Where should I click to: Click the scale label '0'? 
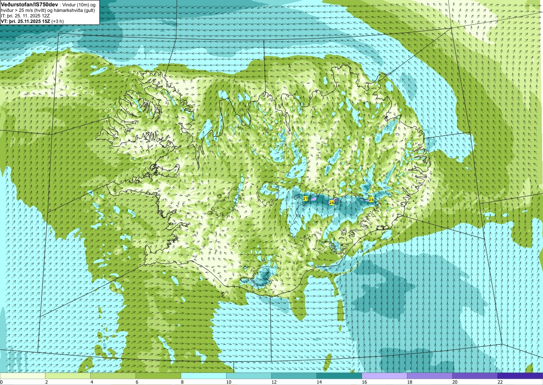[x=2, y=382]
